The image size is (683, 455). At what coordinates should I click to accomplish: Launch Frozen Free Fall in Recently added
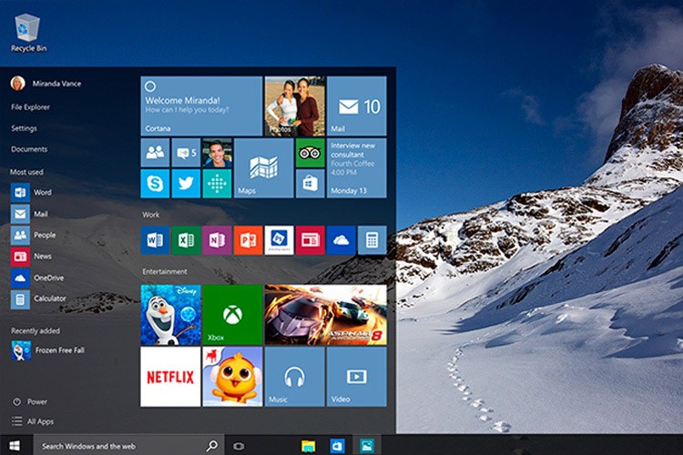[48, 350]
